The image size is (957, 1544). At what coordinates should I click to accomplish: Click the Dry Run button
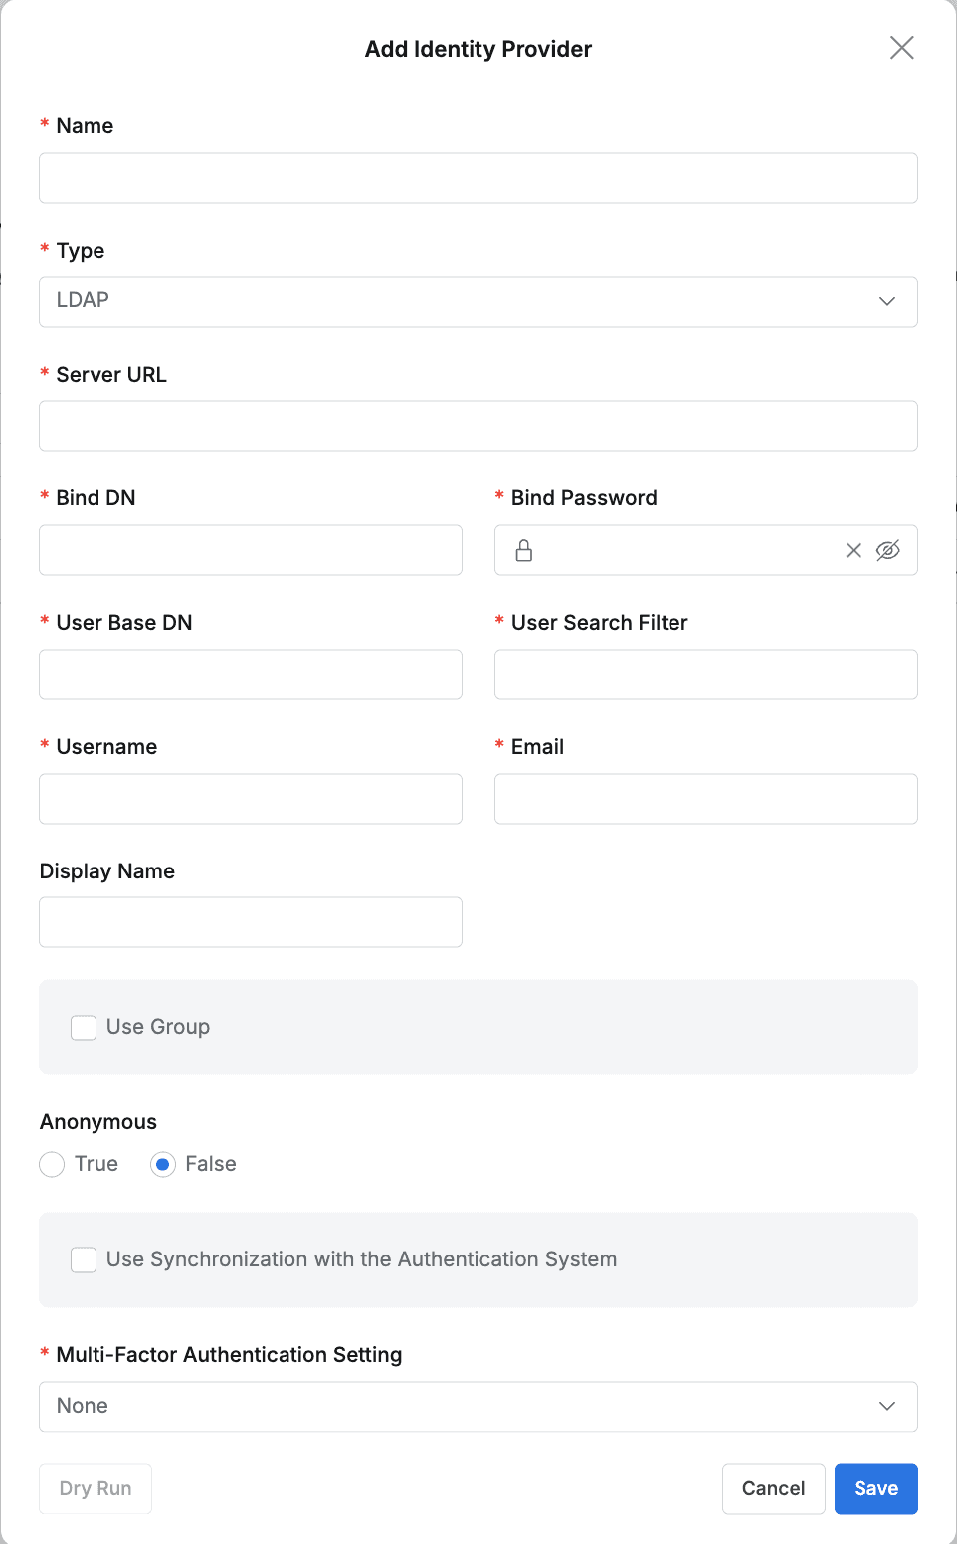95,1488
